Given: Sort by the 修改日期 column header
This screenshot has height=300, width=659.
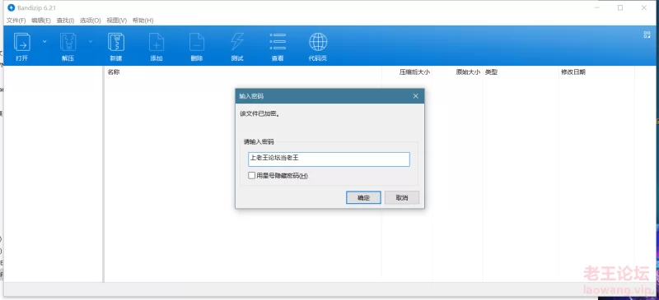Looking at the screenshot, I should point(573,72).
